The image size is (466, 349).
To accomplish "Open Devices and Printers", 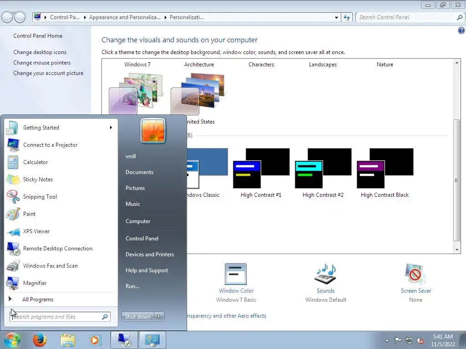I will pos(149,254).
